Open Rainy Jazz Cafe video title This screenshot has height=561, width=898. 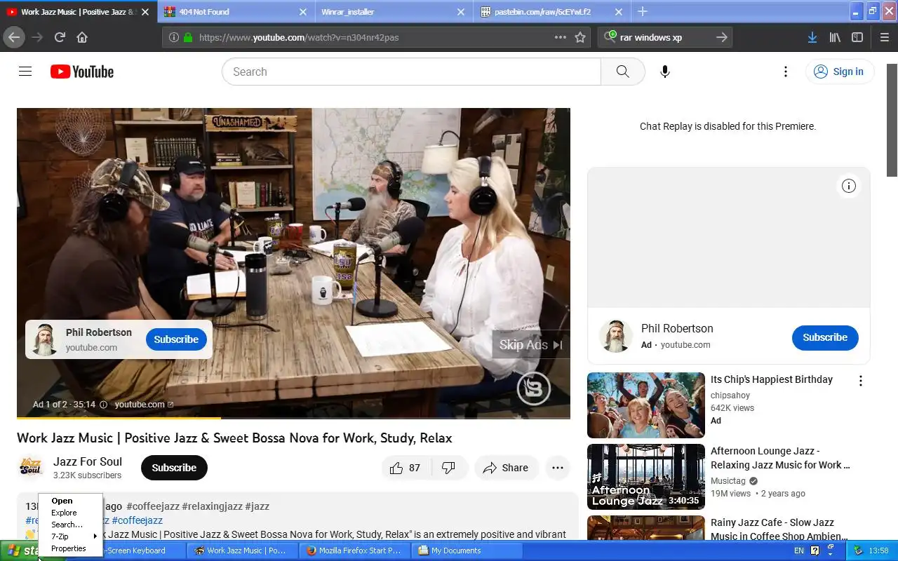tap(778, 529)
